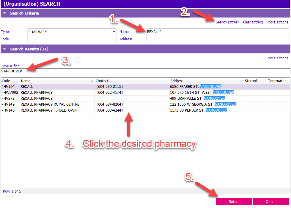
Task: Click Clear (ctrl-c)
Action: [x=253, y=22]
